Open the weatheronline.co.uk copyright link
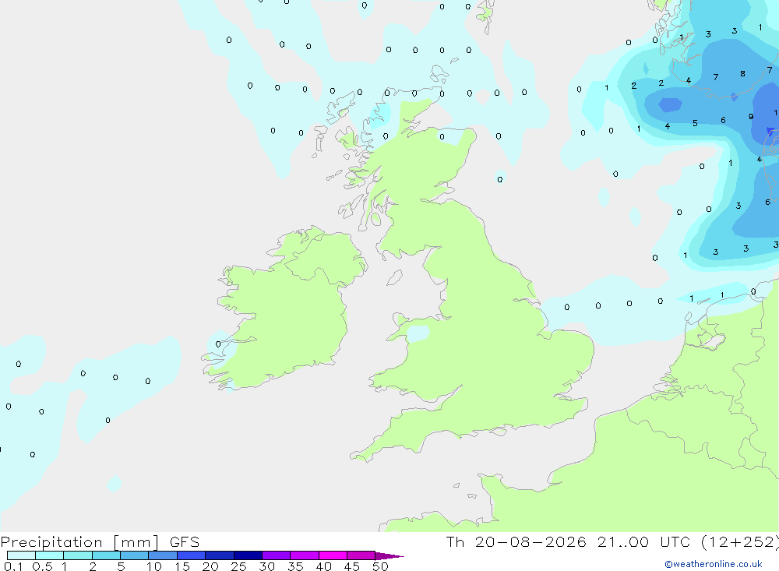 (714, 564)
